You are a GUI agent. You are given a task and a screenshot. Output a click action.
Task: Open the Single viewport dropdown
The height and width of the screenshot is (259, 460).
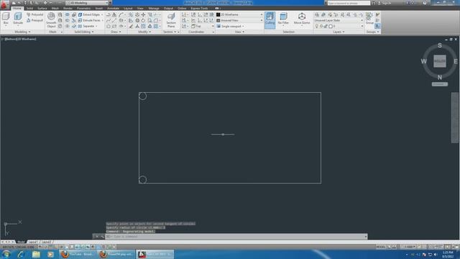tap(231, 26)
